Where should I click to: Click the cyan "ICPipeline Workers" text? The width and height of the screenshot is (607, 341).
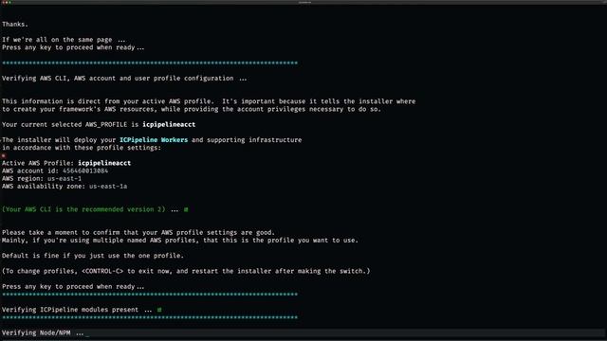(154, 140)
